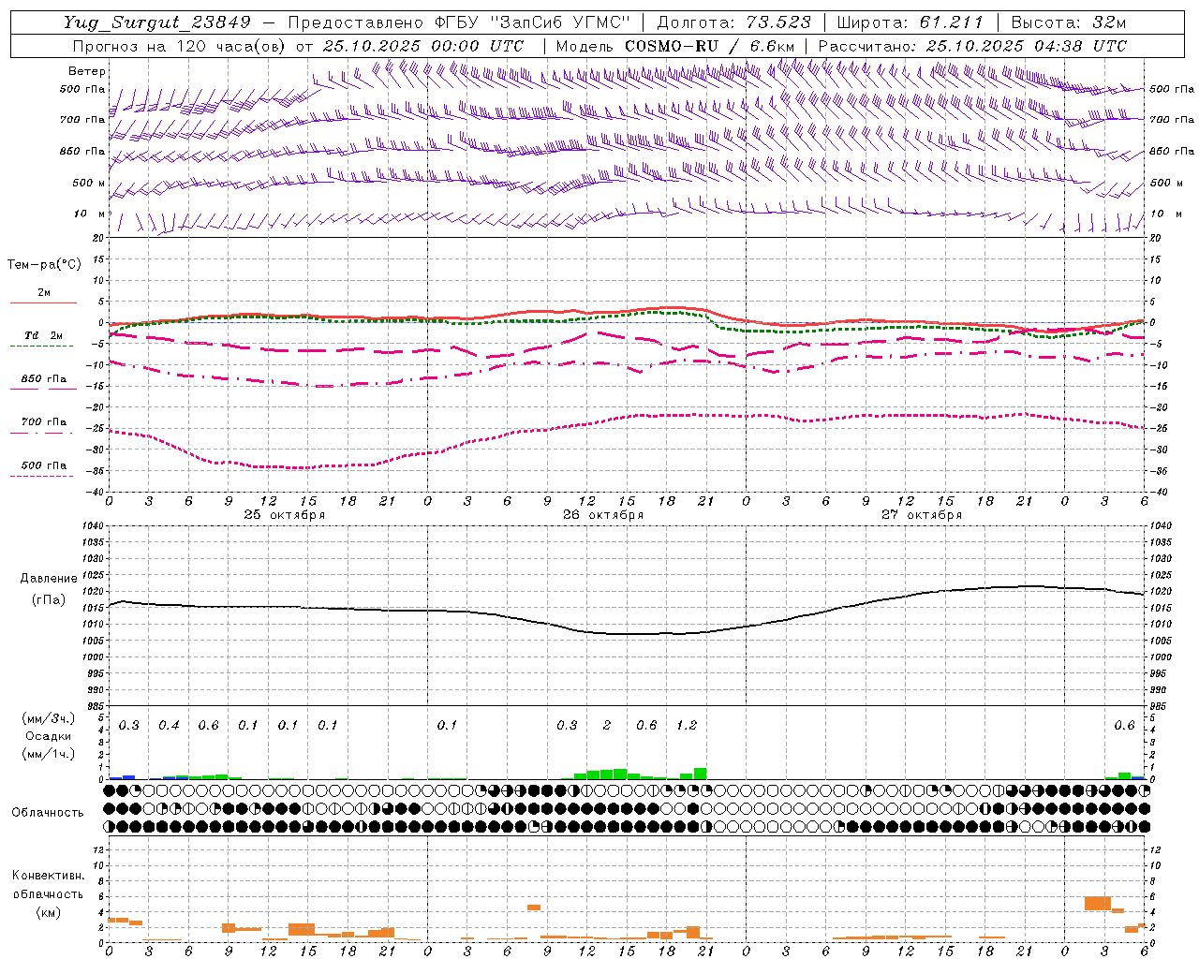Select the Высота: 32м header field
Viewport: 1199px width, 959px height.
1069,22
